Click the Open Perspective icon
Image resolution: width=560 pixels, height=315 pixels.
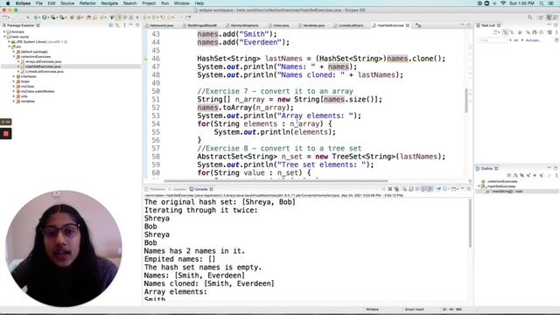pyautogui.click(x=541, y=17)
